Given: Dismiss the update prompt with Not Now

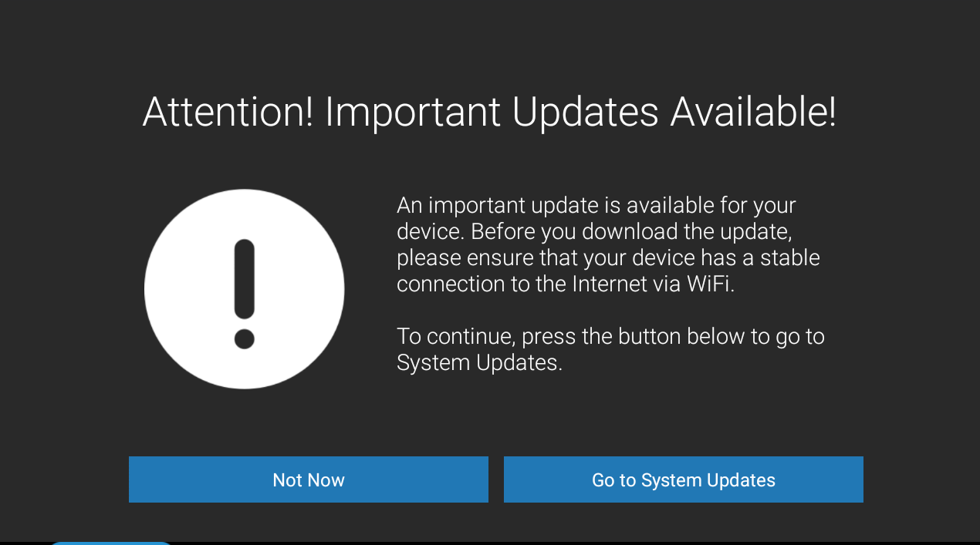Looking at the screenshot, I should (x=308, y=479).
